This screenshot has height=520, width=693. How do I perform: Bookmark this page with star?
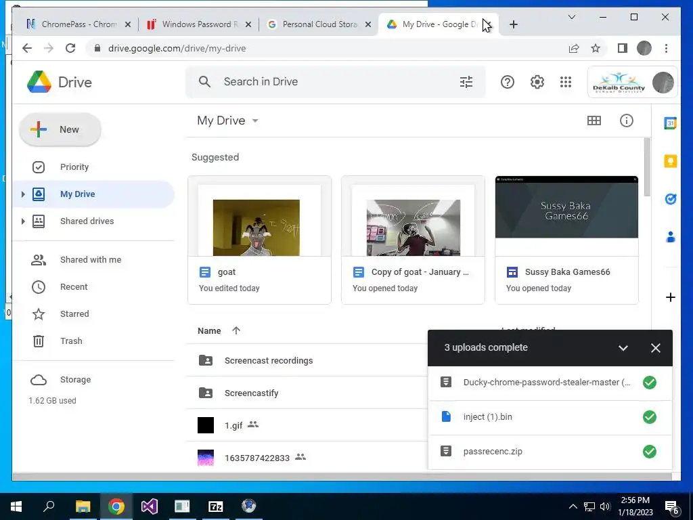point(596,48)
